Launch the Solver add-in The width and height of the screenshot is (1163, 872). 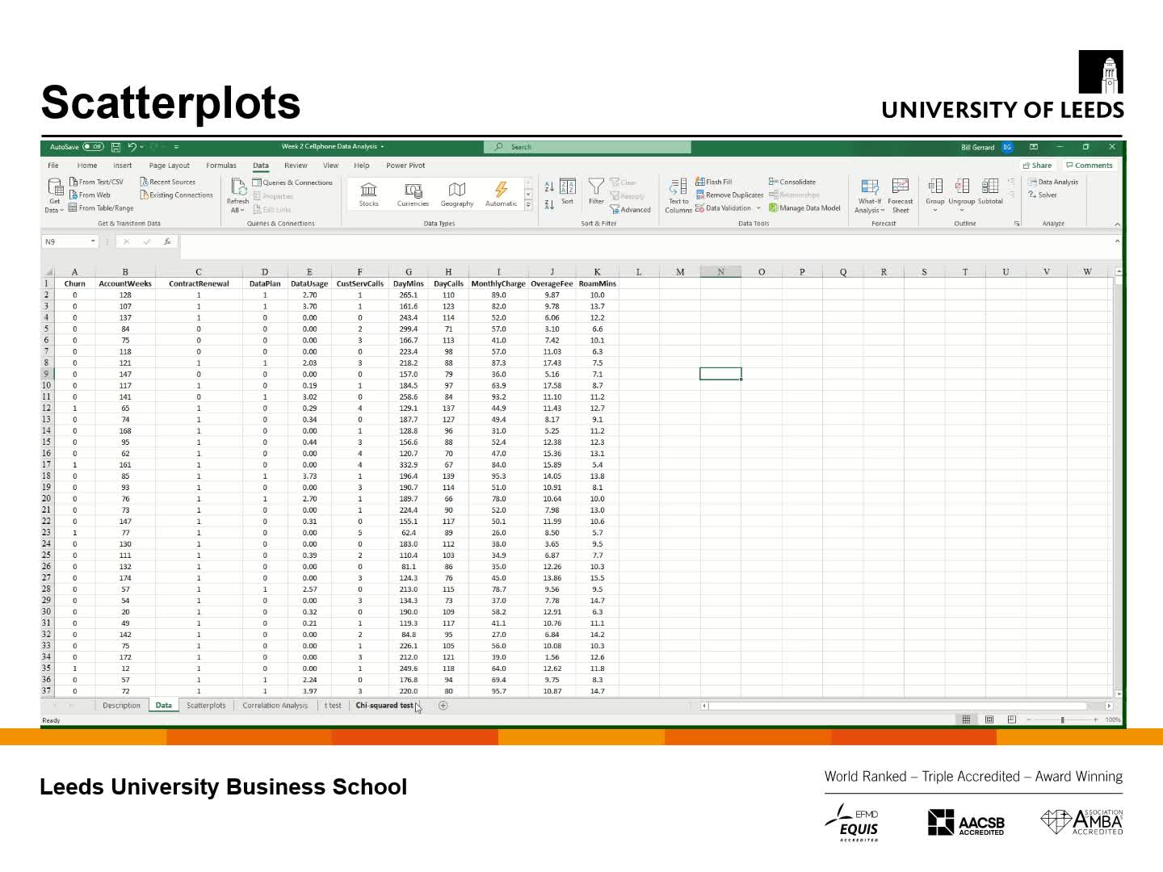[x=1043, y=195]
